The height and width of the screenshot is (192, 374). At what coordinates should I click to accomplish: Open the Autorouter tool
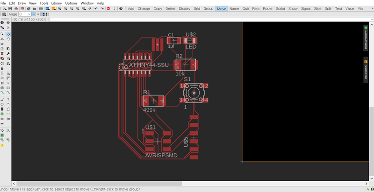[8, 130]
